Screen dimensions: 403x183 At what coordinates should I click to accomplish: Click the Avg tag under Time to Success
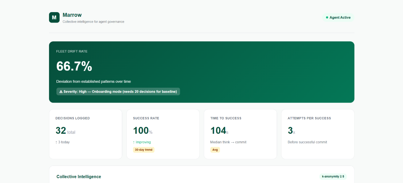click(x=215, y=150)
